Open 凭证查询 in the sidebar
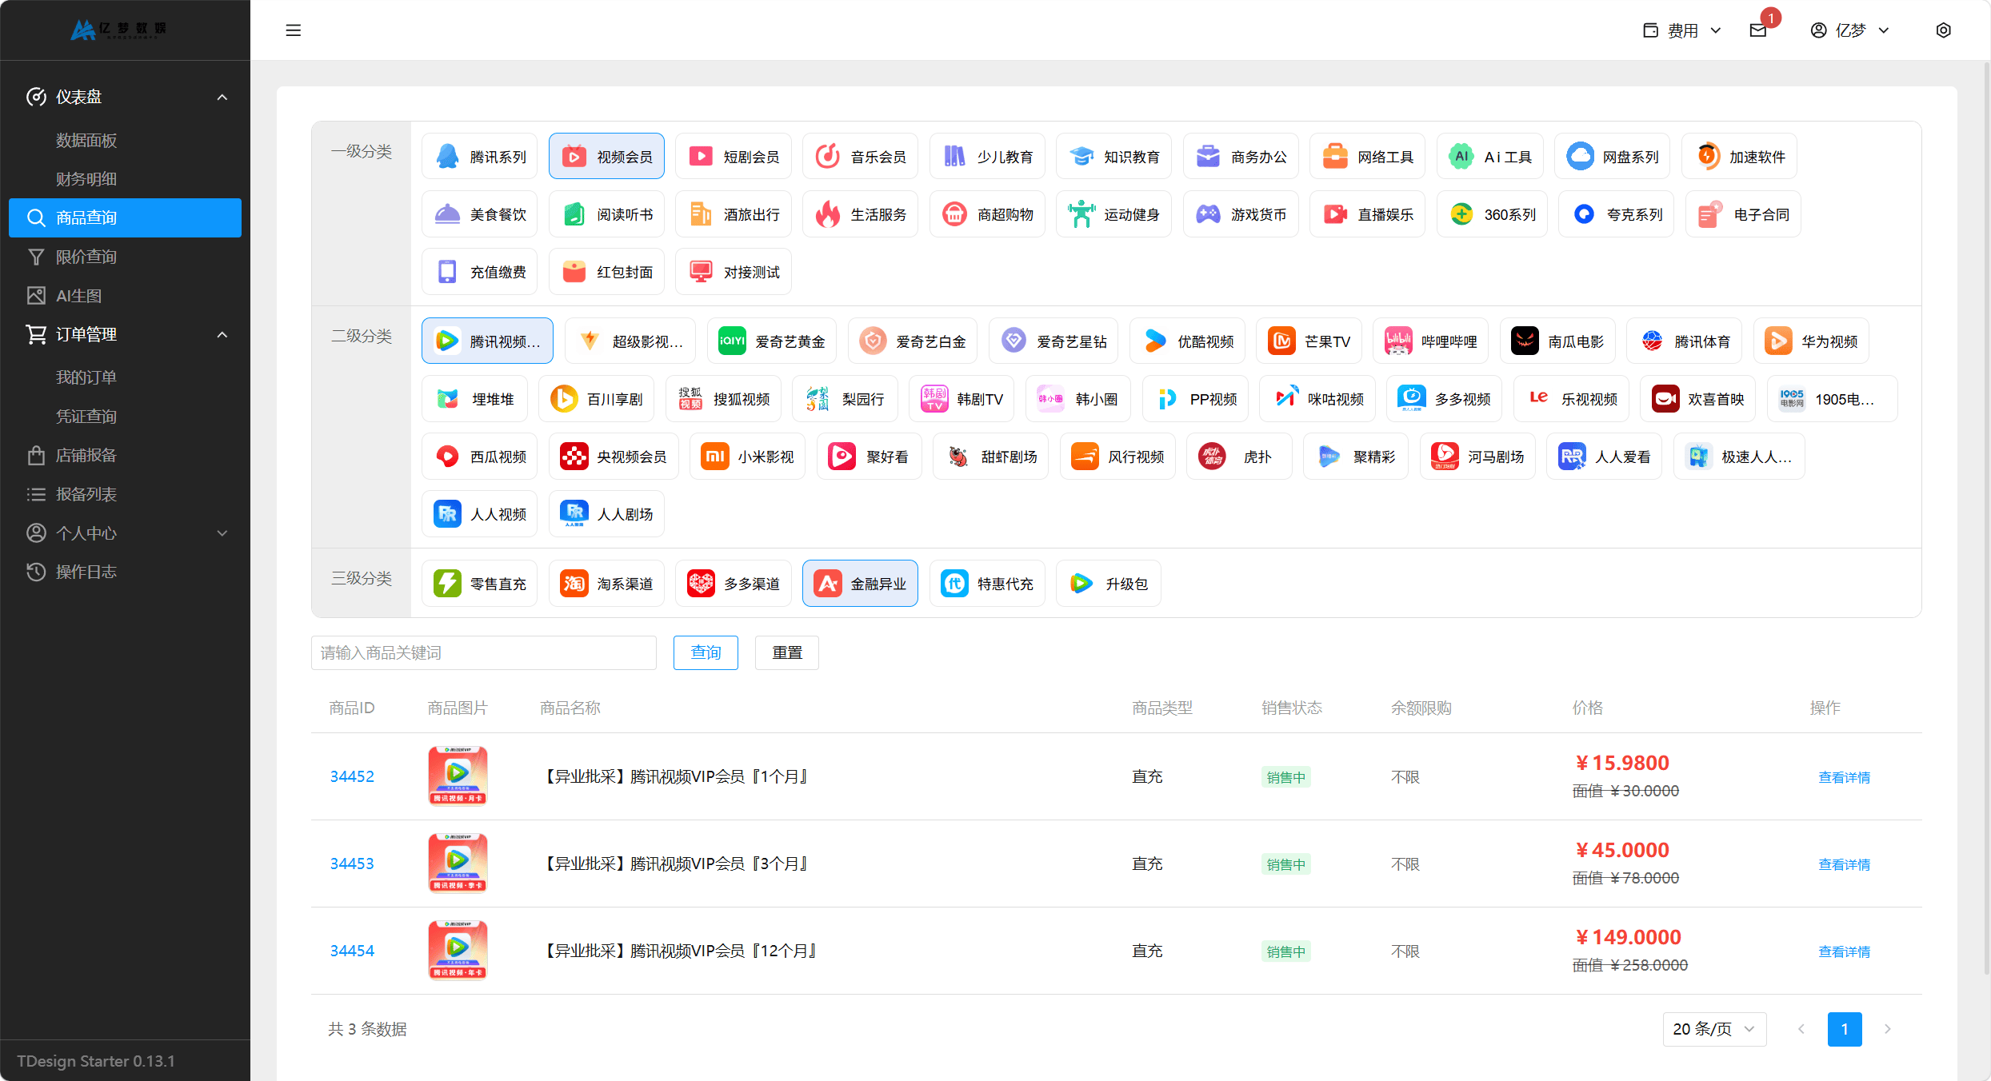Viewport: 1991px width, 1081px height. (86, 416)
